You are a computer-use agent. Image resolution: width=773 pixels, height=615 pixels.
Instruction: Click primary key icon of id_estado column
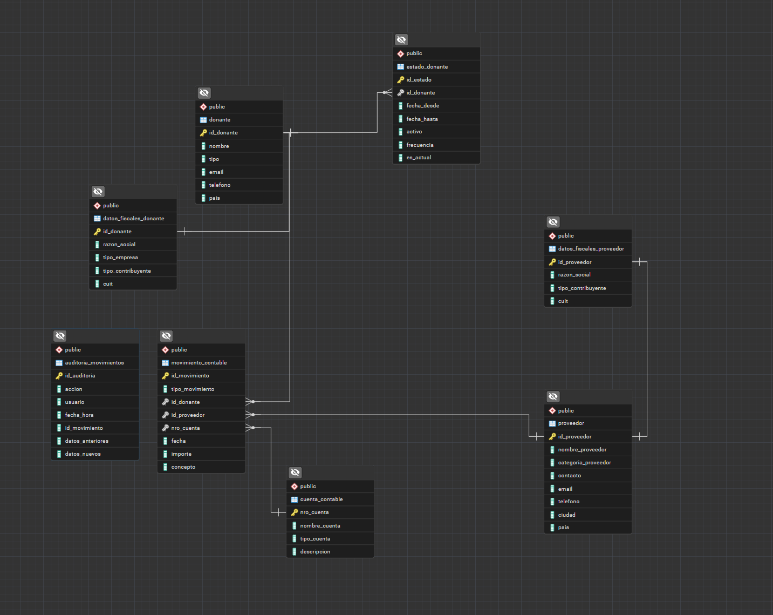(x=400, y=80)
